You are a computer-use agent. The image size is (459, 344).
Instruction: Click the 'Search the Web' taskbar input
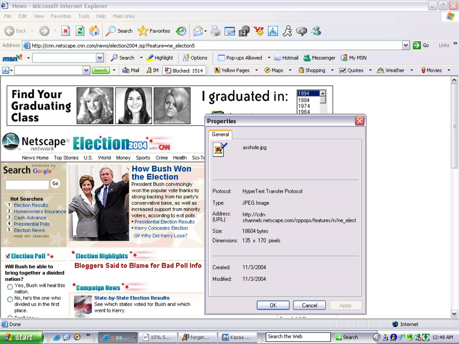(298, 337)
